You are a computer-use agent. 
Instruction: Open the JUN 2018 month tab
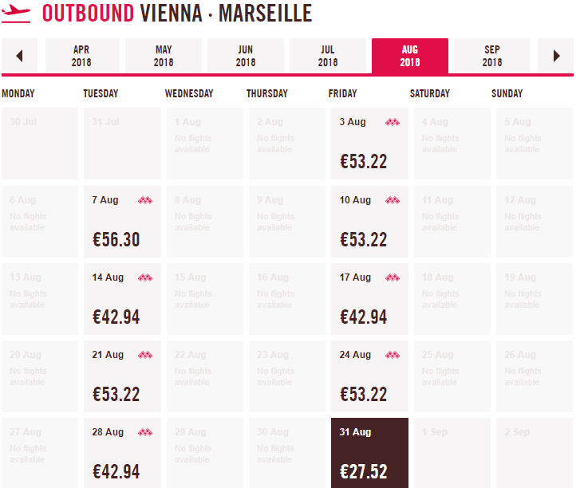246,56
